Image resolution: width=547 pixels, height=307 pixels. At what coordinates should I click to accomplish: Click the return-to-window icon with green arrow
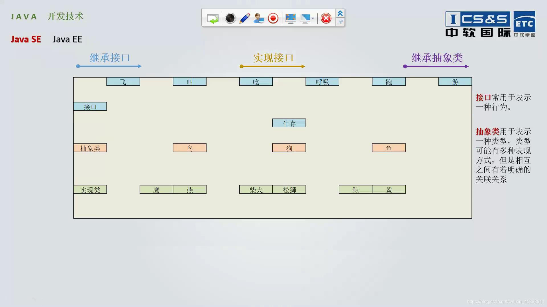coord(213,18)
